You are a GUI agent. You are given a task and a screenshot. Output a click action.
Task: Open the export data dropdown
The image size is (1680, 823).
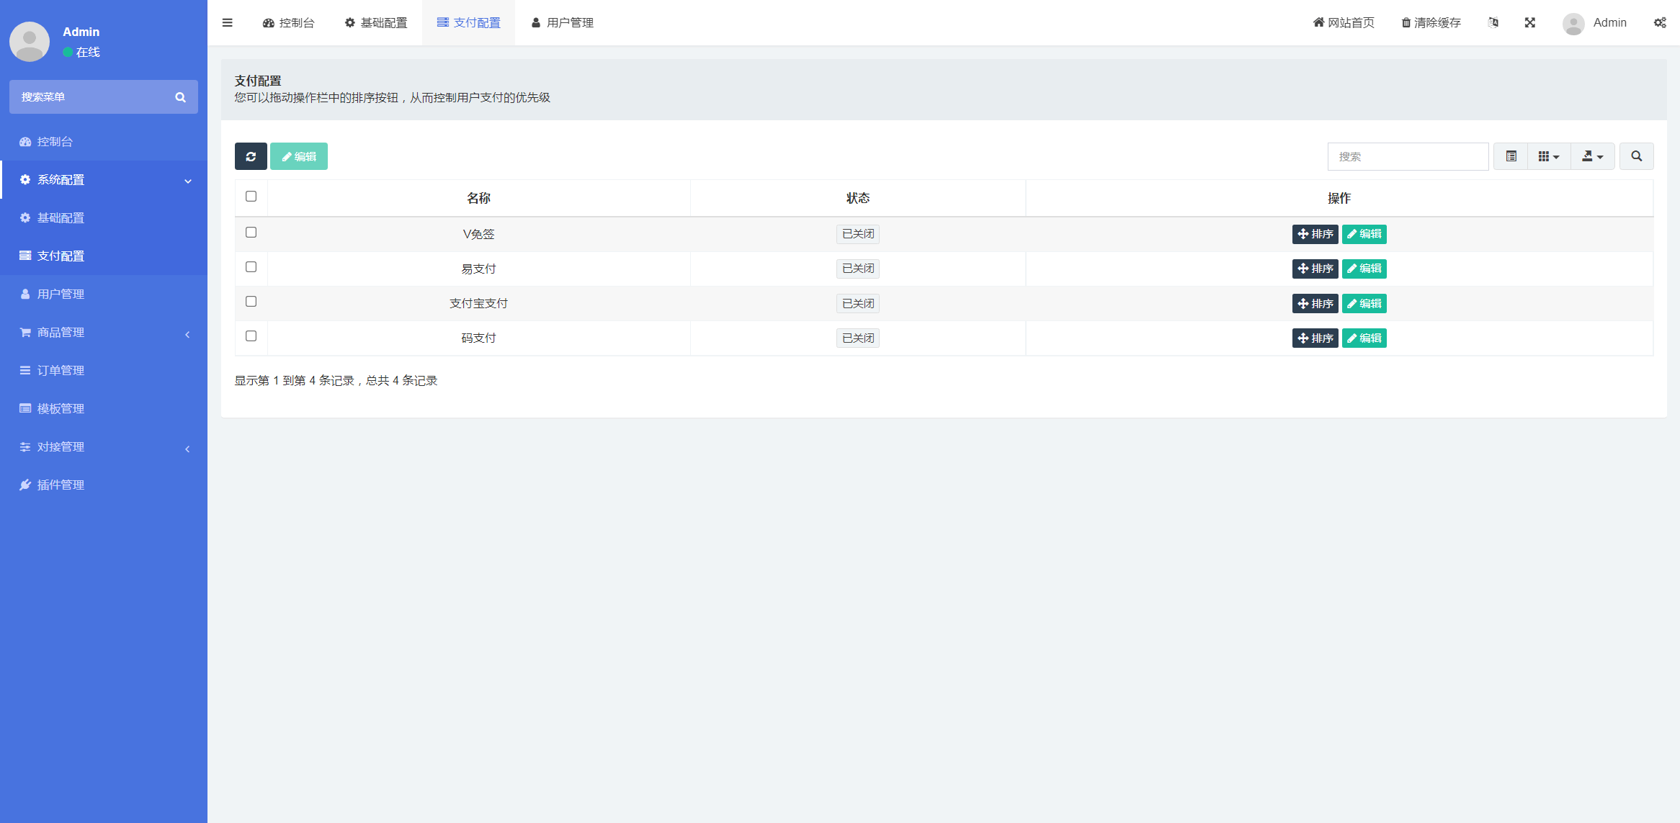point(1592,156)
